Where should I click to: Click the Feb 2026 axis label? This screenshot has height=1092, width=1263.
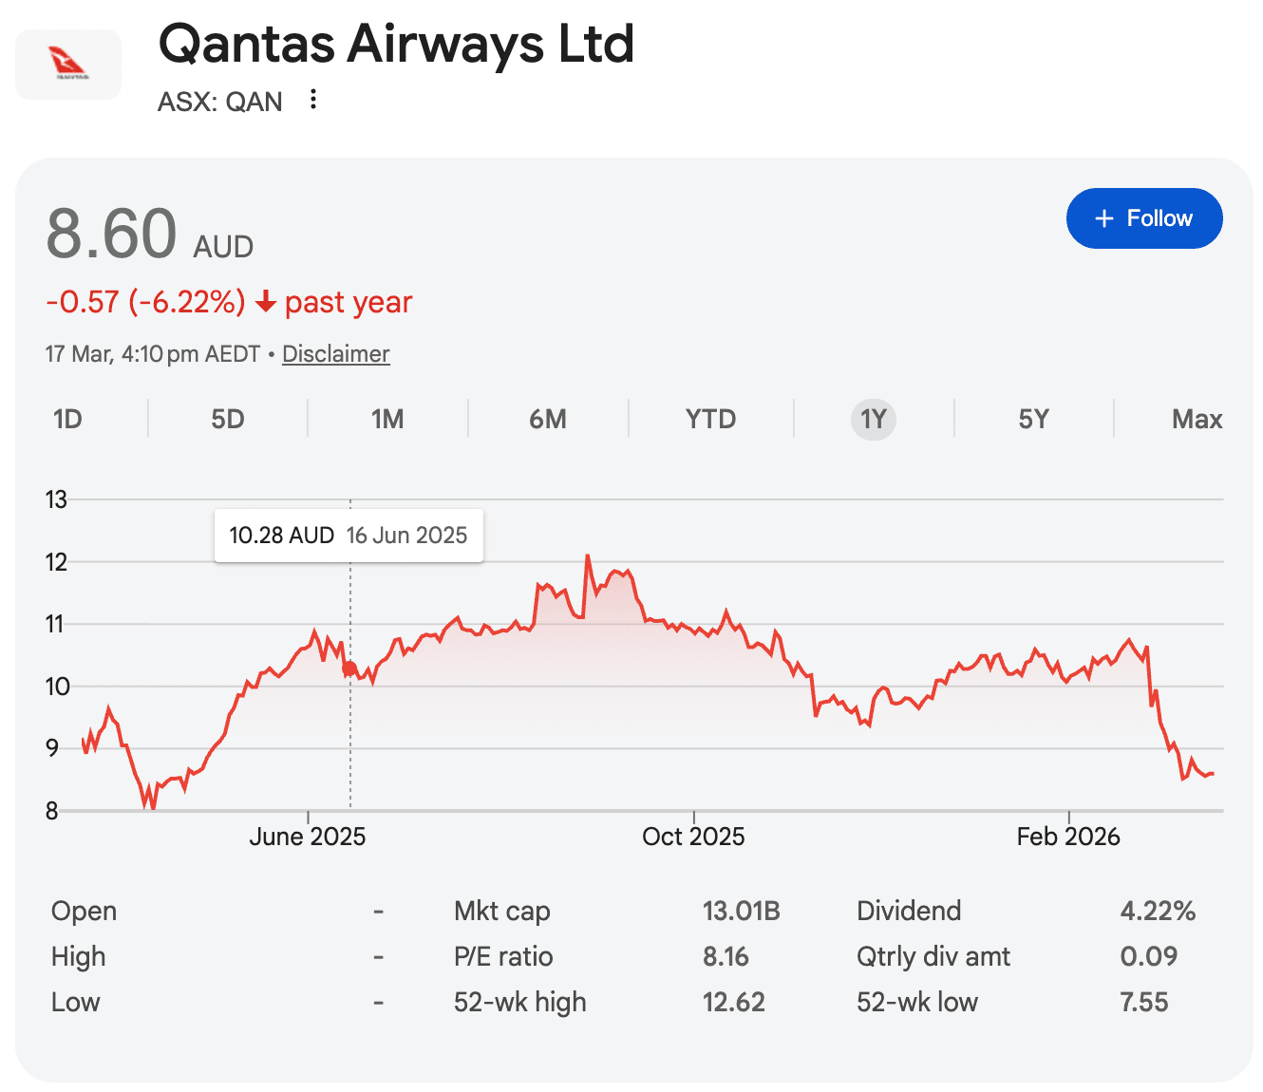1068,837
